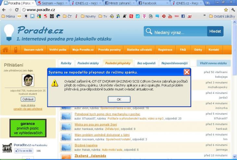
Task: Open the FAQ menu item
Action: click(183, 50)
